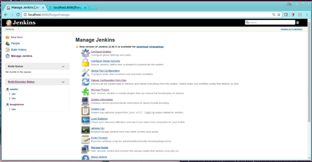Click the People sidebar link
312x162 pixels.
15,43
